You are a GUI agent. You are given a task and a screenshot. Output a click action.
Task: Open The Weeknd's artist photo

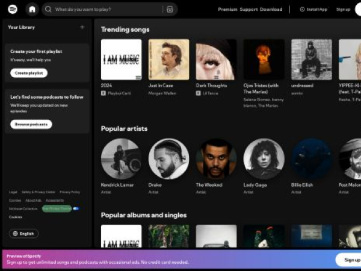click(216, 159)
